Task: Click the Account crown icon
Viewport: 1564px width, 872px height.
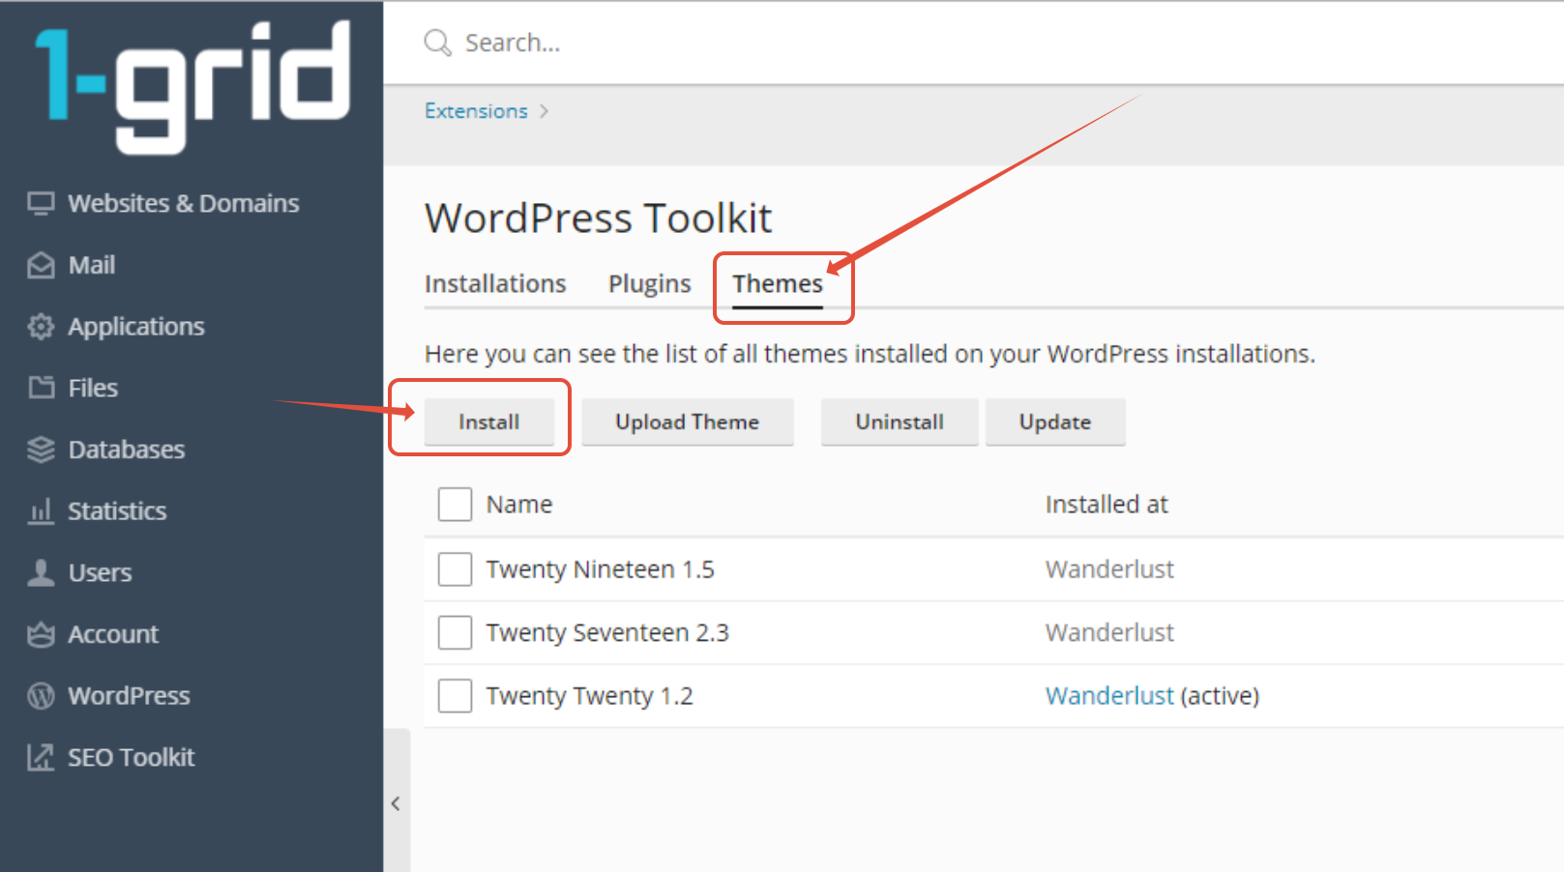Action: (41, 634)
